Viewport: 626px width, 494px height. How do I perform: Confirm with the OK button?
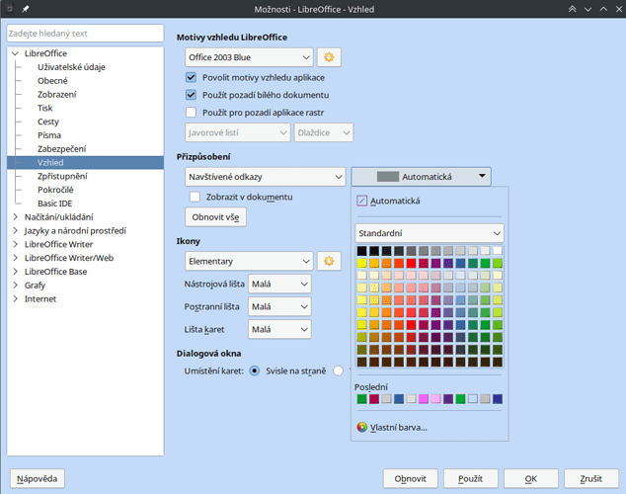531,478
